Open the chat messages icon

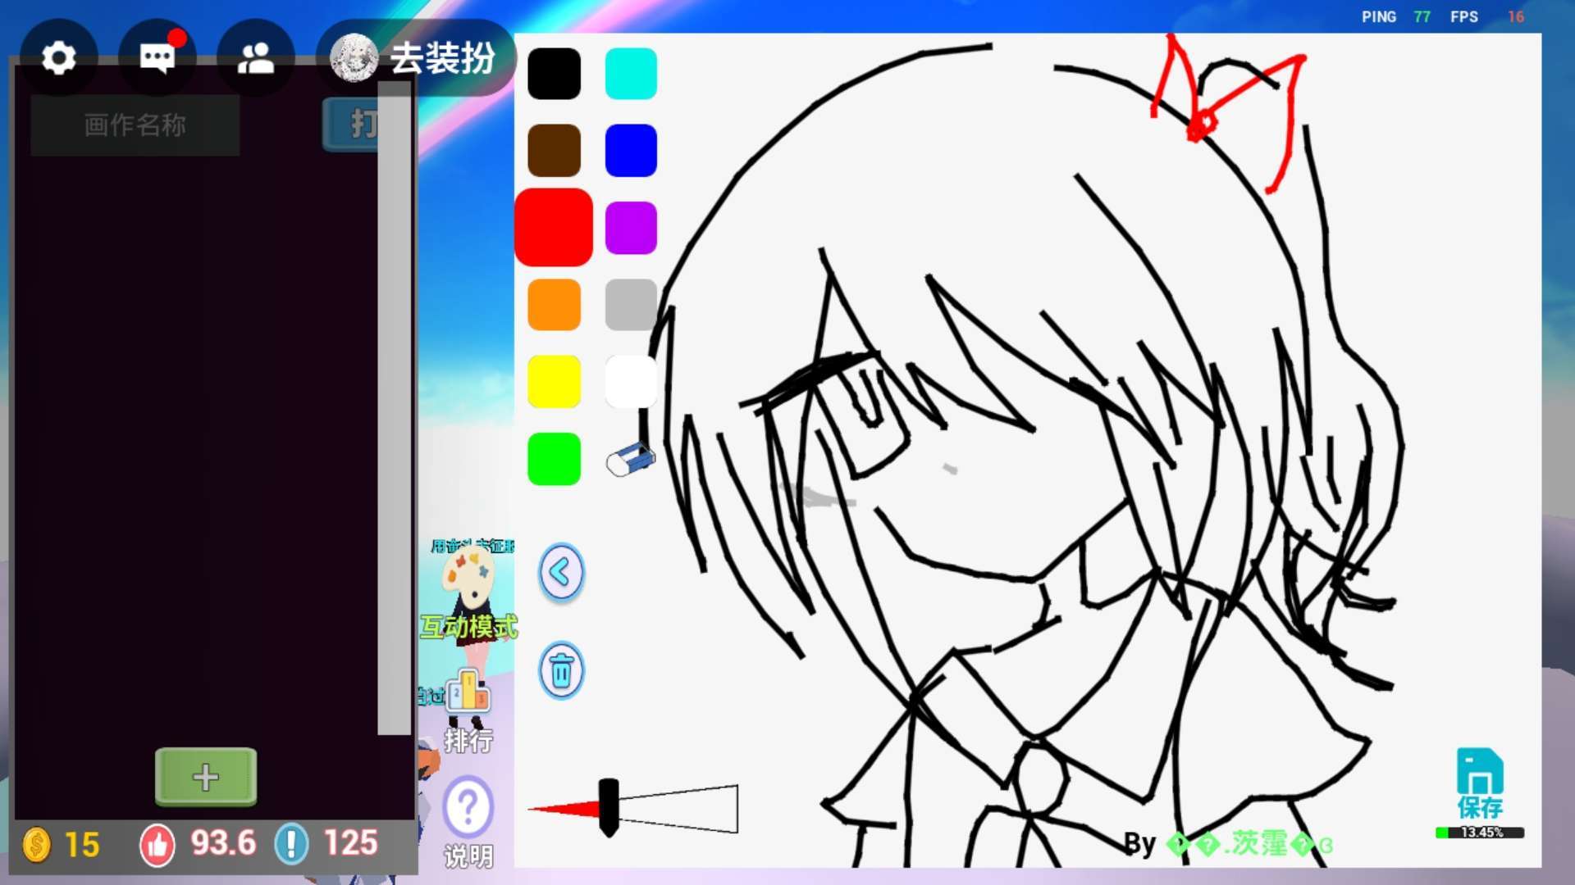(157, 58)
